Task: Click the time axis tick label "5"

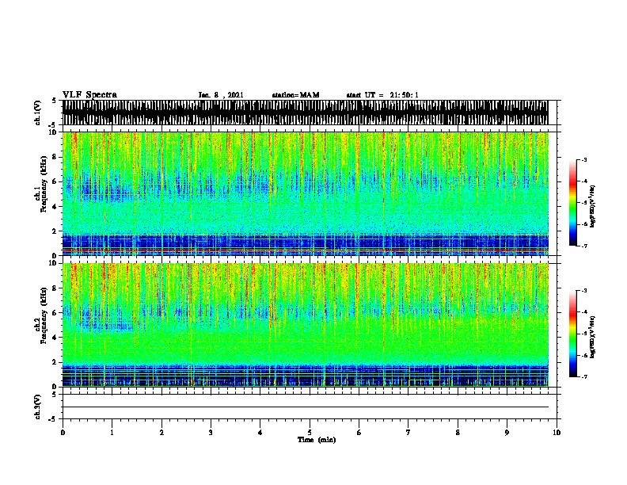Action: (x=310, y=433)
